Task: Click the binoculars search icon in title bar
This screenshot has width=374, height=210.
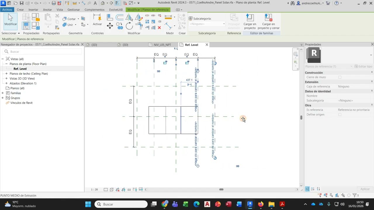Action: [x=293, y=3]
